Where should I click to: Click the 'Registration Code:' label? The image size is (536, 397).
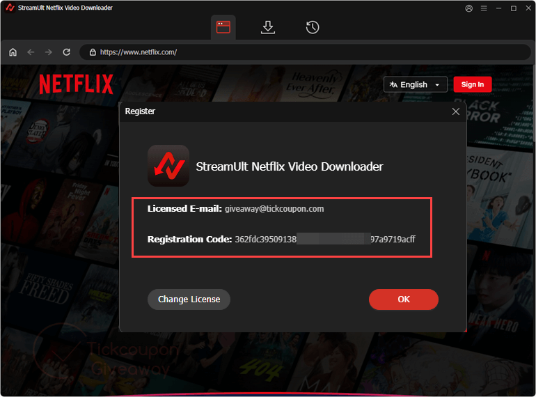[x=190, y=239]
